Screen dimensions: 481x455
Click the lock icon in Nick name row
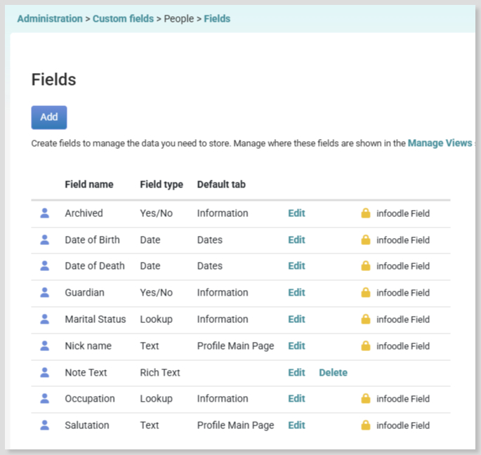[x=366, y=345]
